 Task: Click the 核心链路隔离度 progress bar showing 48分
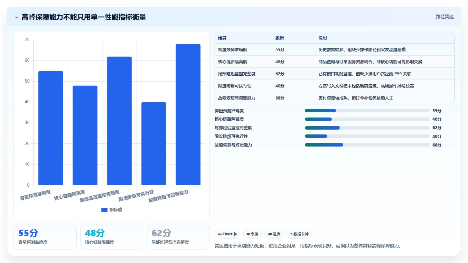click(367, 119)
